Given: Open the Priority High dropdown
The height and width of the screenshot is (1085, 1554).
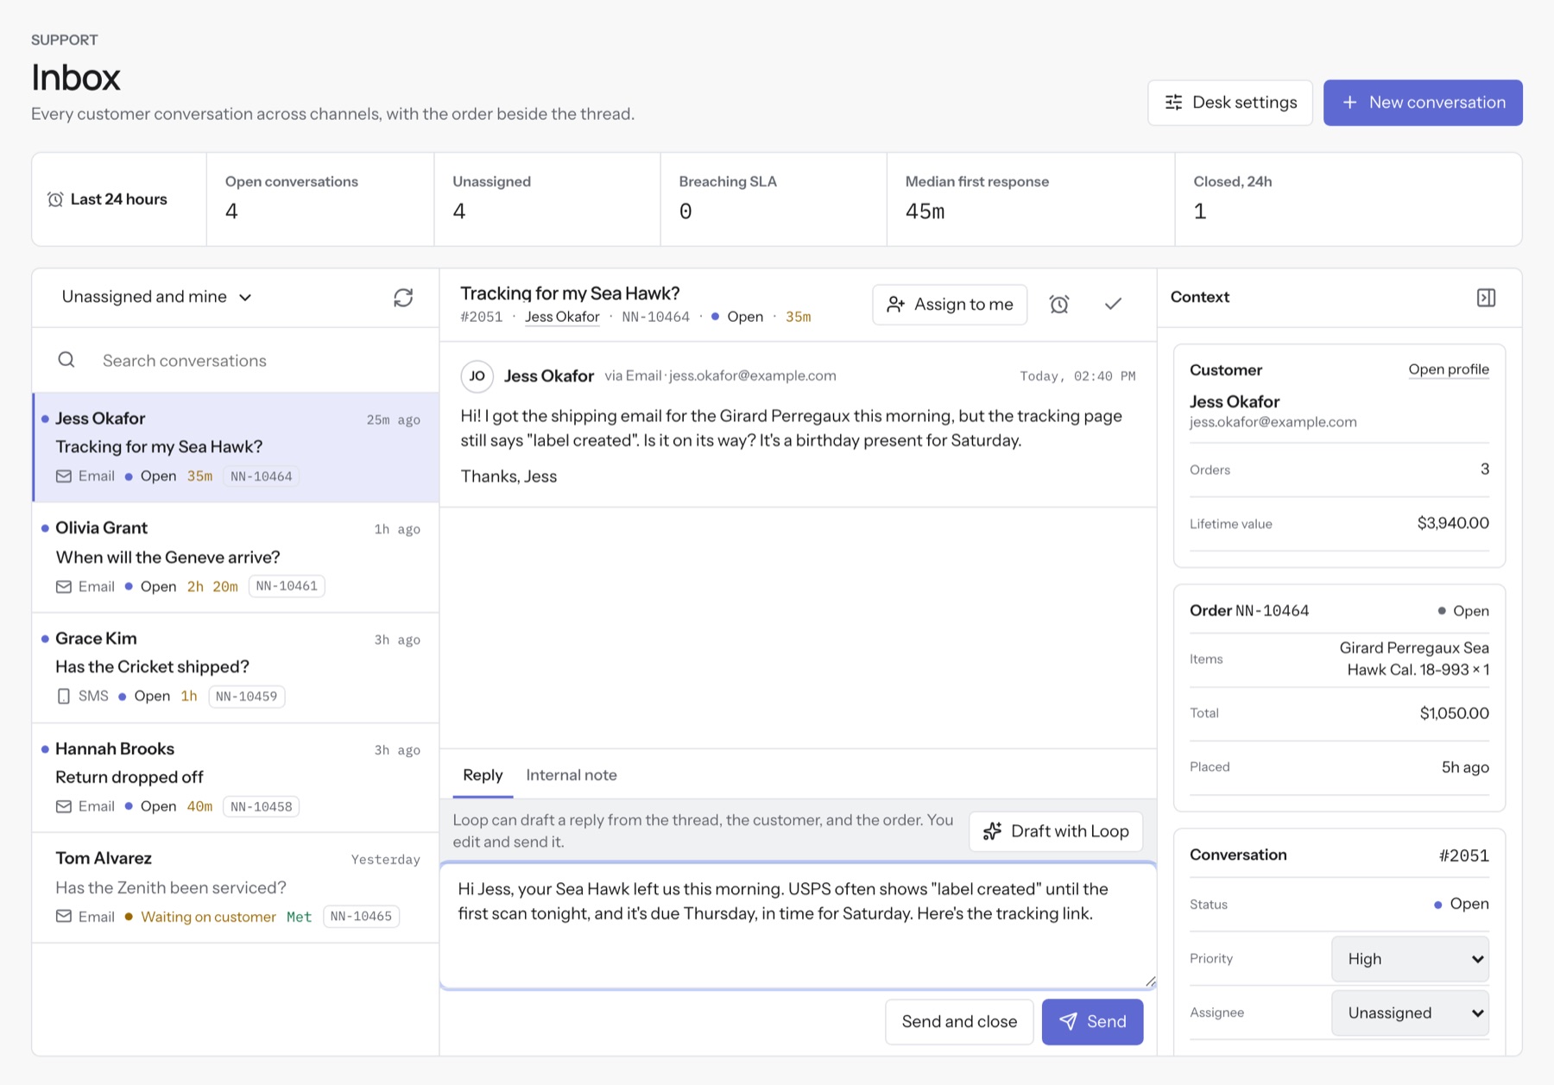Looking at the screenshot, I should point(1411,959).
